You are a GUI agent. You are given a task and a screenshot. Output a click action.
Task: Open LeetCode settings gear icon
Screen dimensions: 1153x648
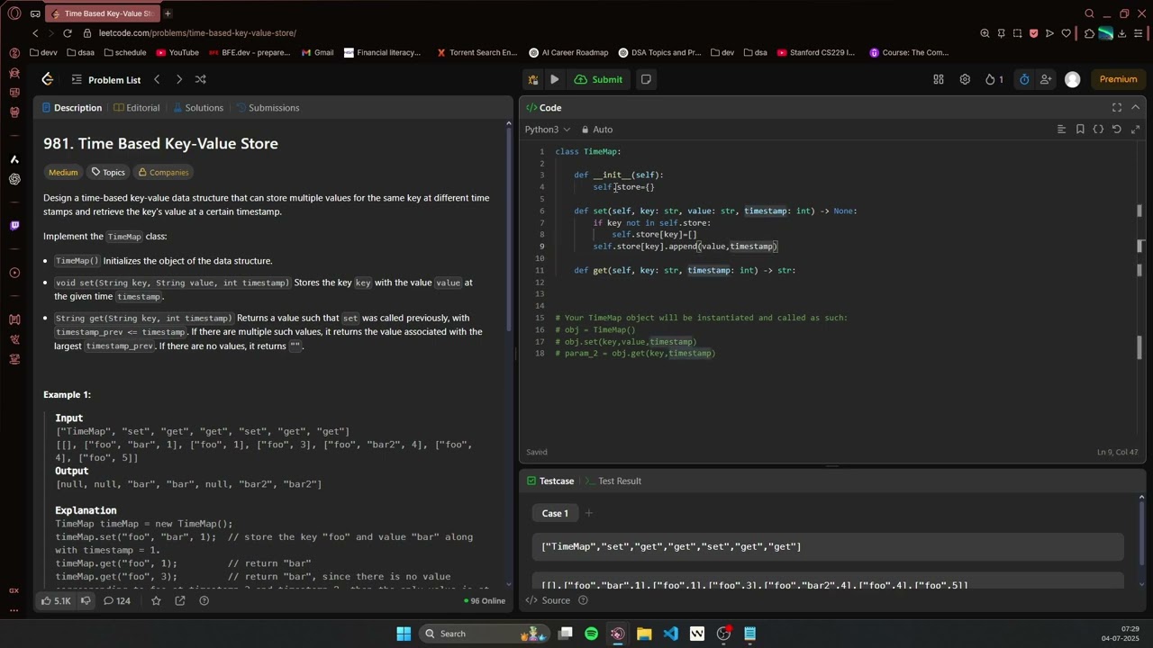pos(965,79)
